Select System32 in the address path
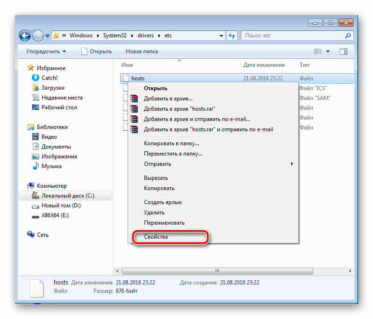The image size is (373, 319). (x=115, y=35)
